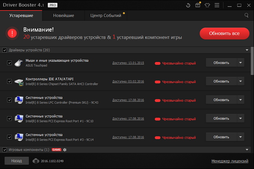
Task: Open the dropdown arrow beside LPC Controller Обновить
Action: click(240, 100)
